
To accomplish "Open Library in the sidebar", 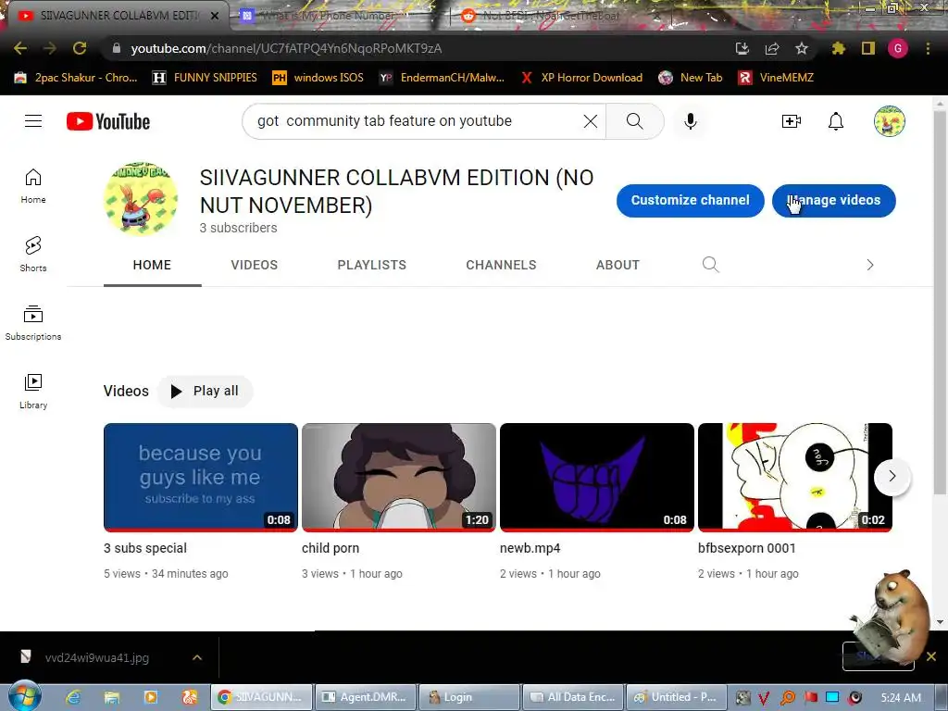I will click(33, 392).
